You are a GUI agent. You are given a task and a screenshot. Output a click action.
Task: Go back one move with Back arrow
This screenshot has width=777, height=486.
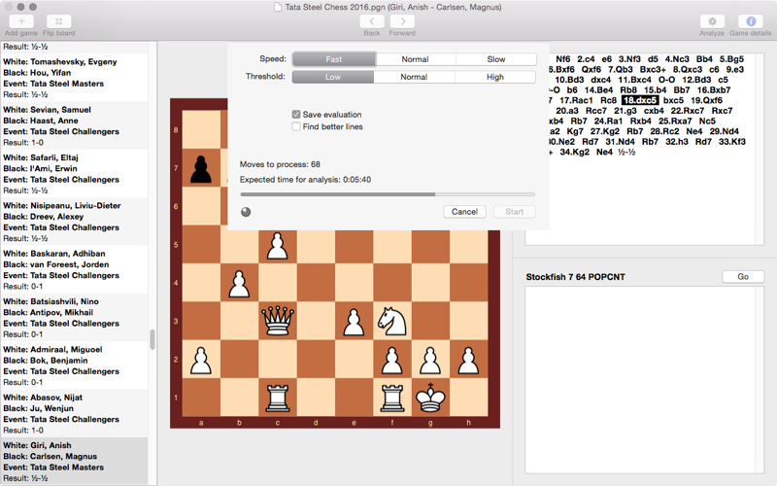click(x=372, y=21)
